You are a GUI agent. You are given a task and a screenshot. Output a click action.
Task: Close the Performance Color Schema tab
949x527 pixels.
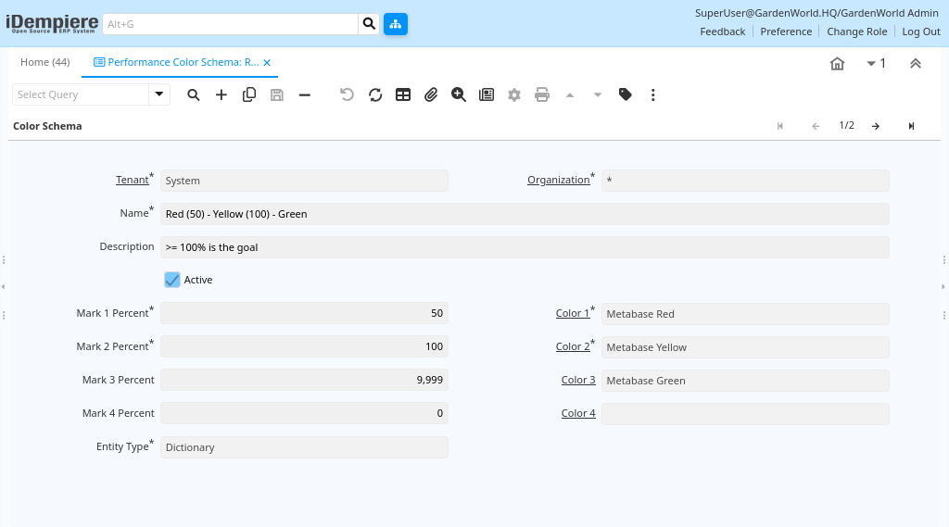click(267, 62)
